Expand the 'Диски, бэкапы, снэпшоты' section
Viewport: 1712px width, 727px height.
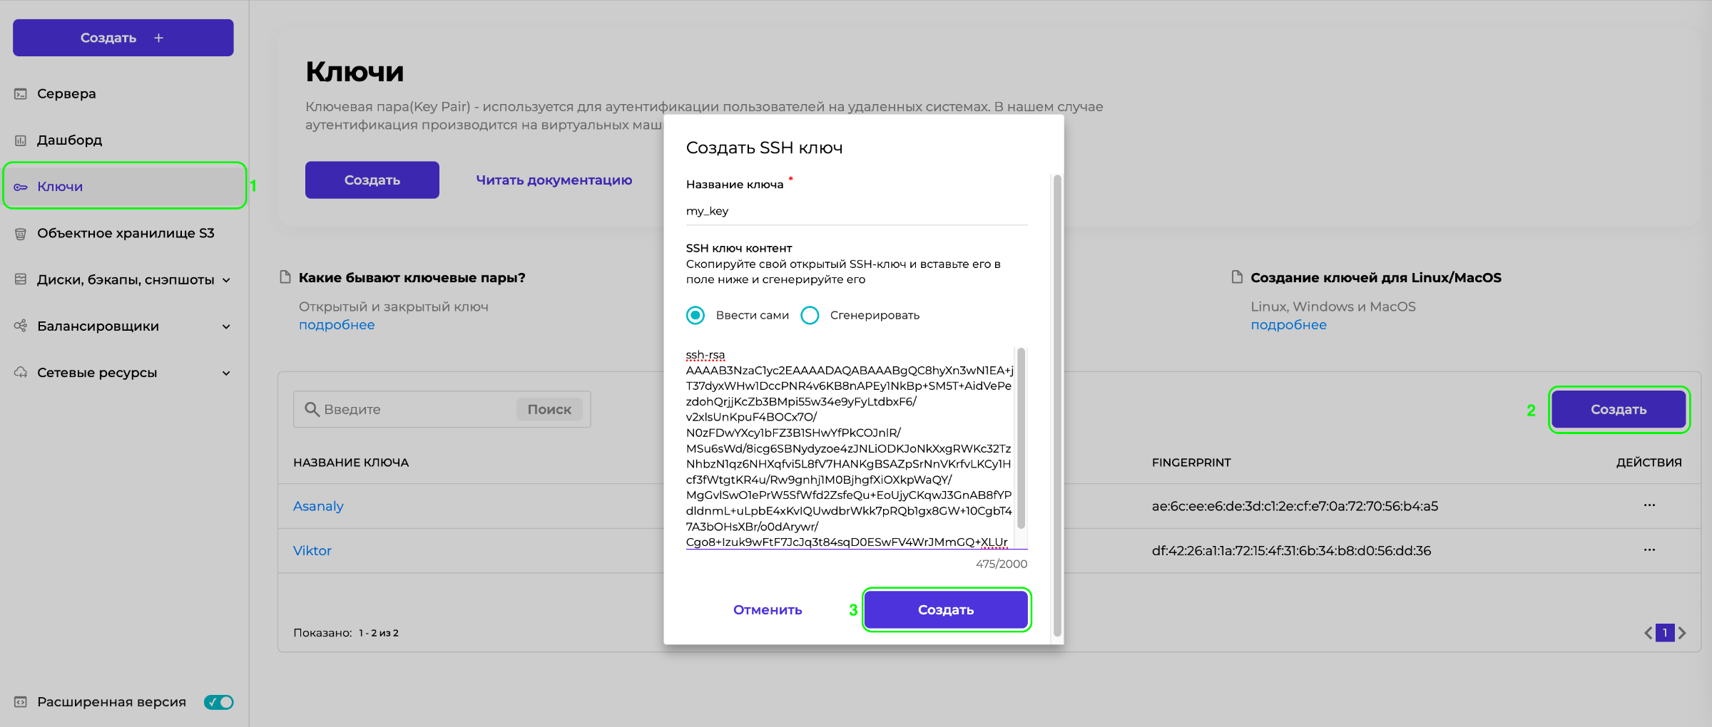tap(226, 280)
